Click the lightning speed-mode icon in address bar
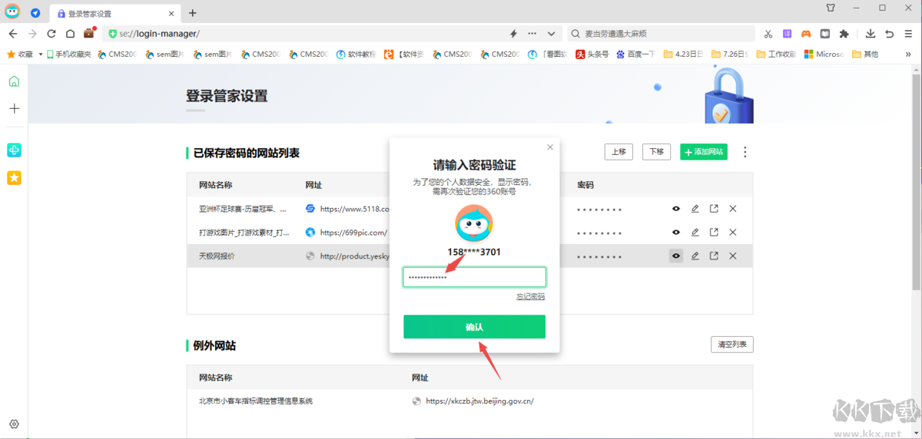This screenshot has height=439, width=922. point(514,34)
